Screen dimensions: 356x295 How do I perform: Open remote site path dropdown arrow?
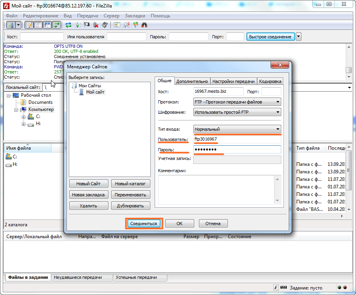pyautogui.click(x=349, y=88)
